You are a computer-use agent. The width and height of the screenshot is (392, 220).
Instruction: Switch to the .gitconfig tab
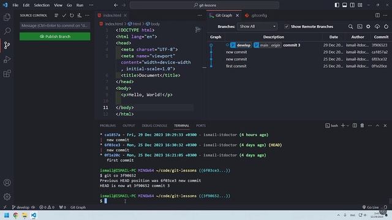(259, 15)
